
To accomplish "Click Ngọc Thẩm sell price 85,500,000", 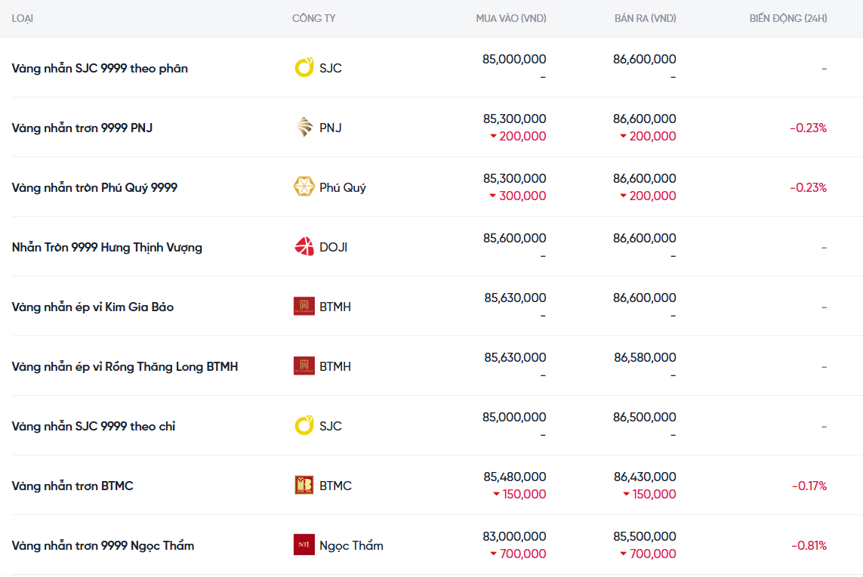I will click(x=645, y=536).
